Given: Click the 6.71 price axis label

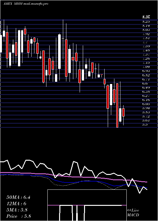Looking at the screenshot, I should click(x=146, y=79).
